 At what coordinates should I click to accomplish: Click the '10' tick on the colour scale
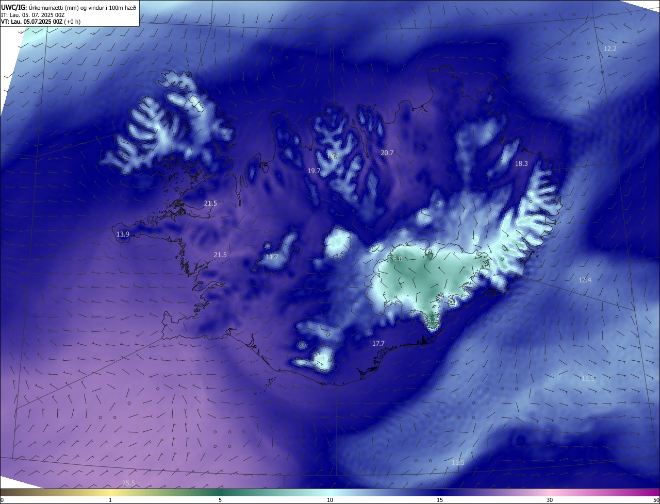tap(330, 500)
